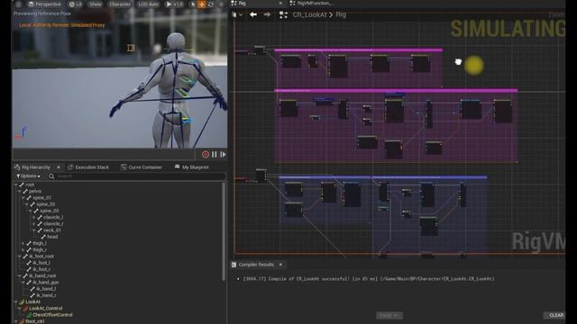
Task: Open the viewport Show menu
Action: click(96, 4)
